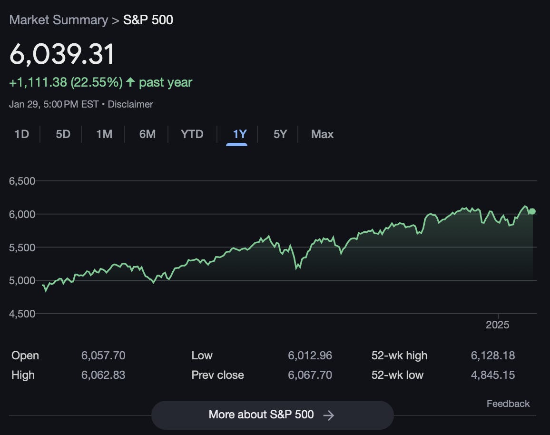
Task: Click the Prev close value 6,067.70
Action: (x=310, y=375)
